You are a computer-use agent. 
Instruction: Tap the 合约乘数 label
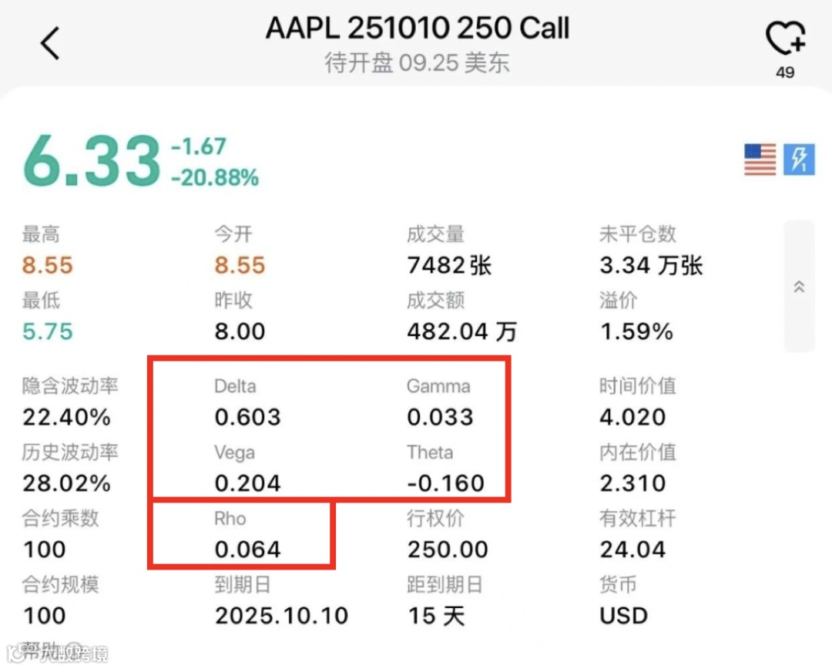click(61, 518)
